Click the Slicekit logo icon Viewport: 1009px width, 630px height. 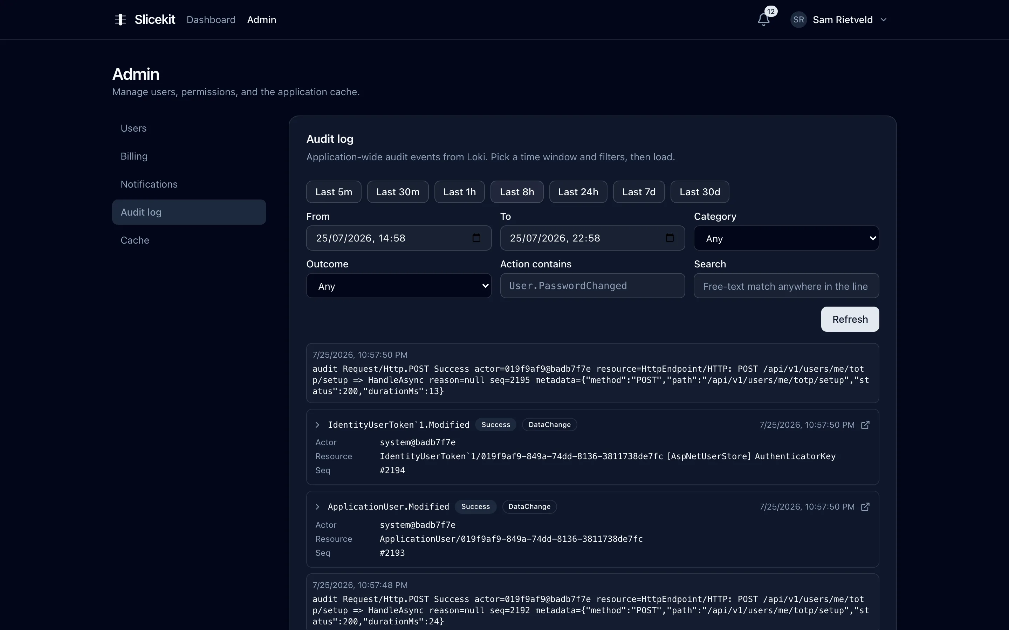121,20
